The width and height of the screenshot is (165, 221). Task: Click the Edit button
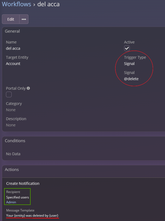11,19
